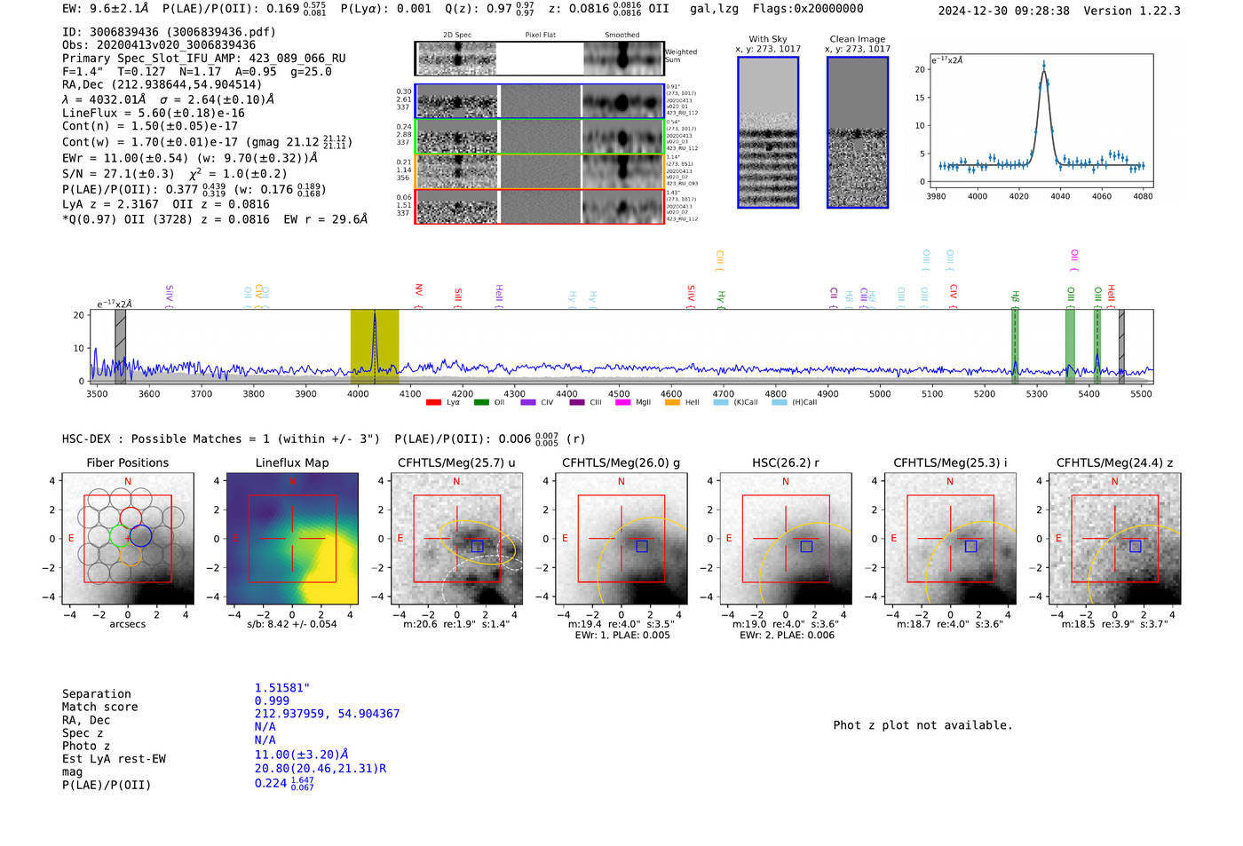The width and height of the screenshot is (1243, 846).
Task: Click the Weighted Sum 2D spectrum strip
Action: click(x=539, y=59)
